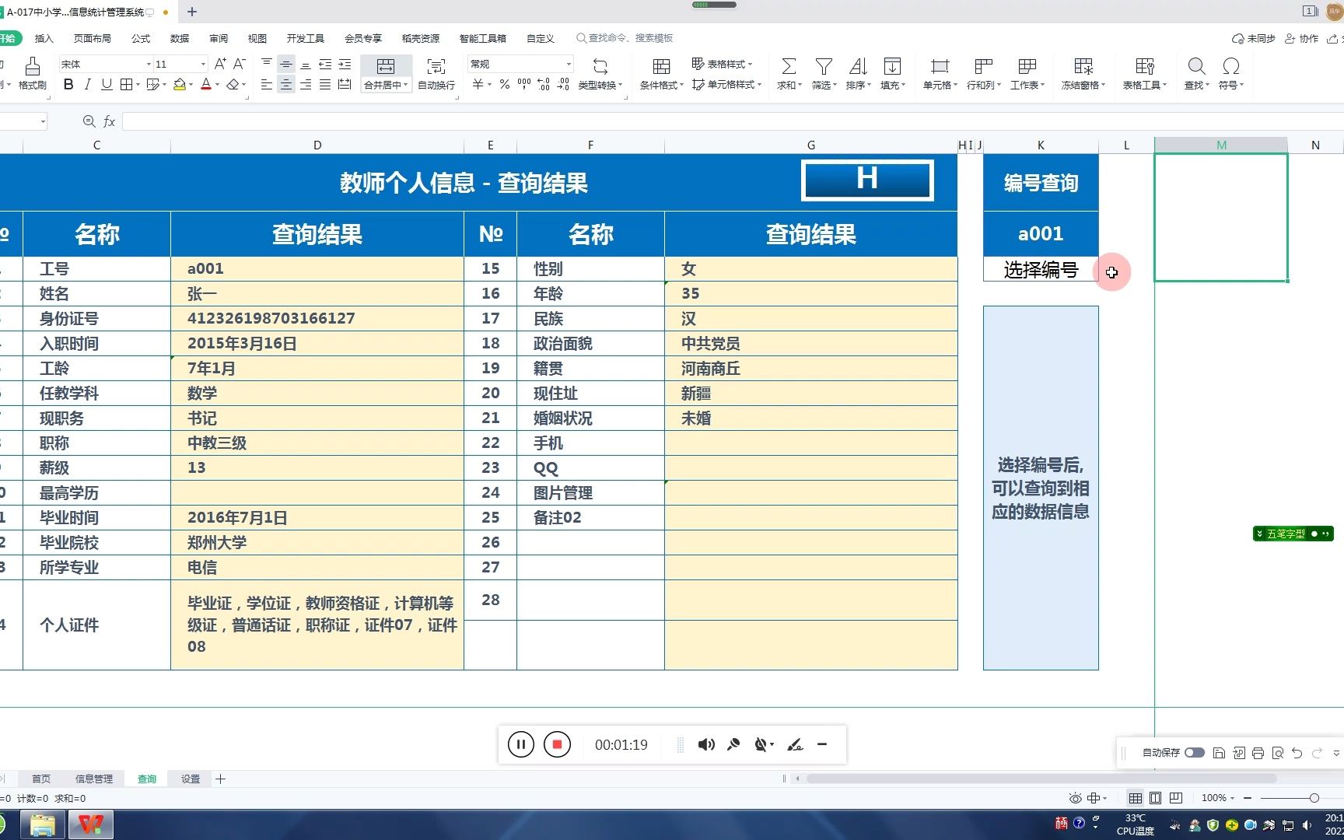This screenshot has height=840, width=1344.
Task: Open cell style (单元格样式) dropdown
Action: click(726, 84)
